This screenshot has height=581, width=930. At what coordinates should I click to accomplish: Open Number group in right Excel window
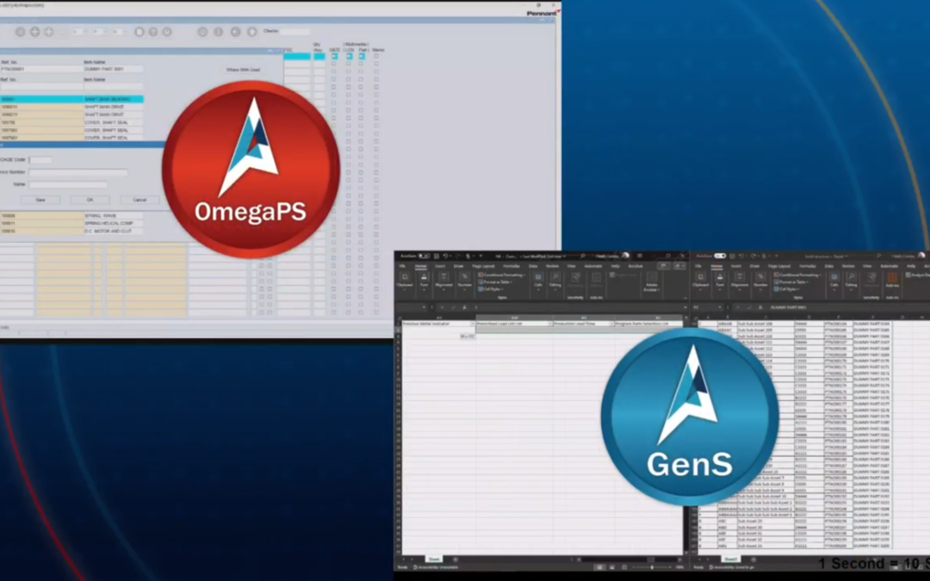[760, 280]
